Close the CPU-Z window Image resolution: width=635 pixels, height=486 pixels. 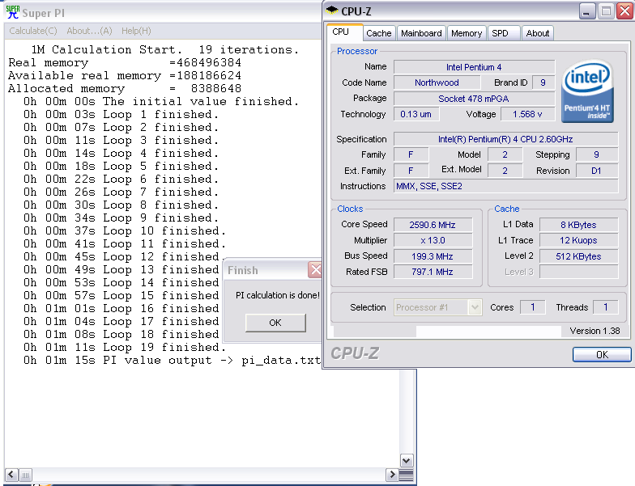coord(625,11)
